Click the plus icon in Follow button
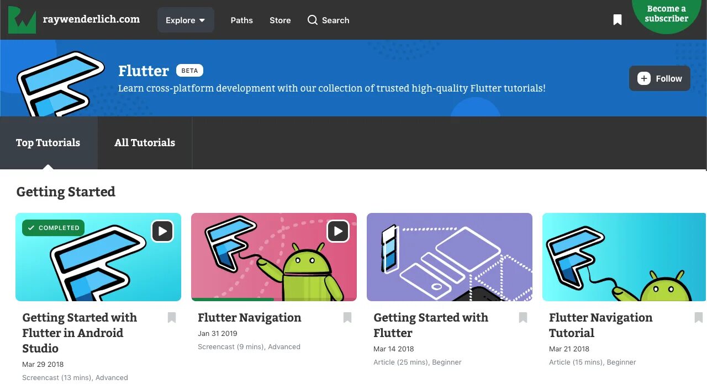 [644, 78]
